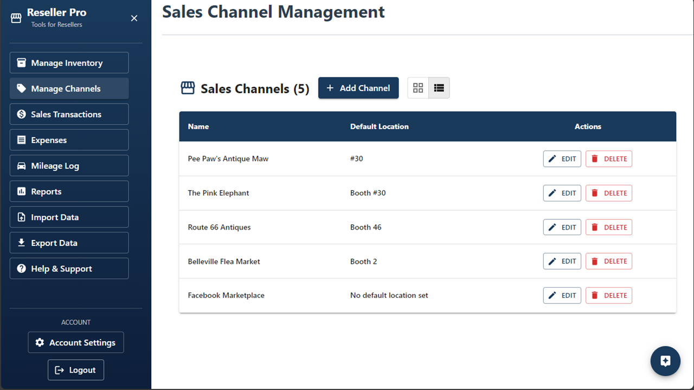Navigate to Import Data
Screen dimensions: 694x390
tap(69, 217)
